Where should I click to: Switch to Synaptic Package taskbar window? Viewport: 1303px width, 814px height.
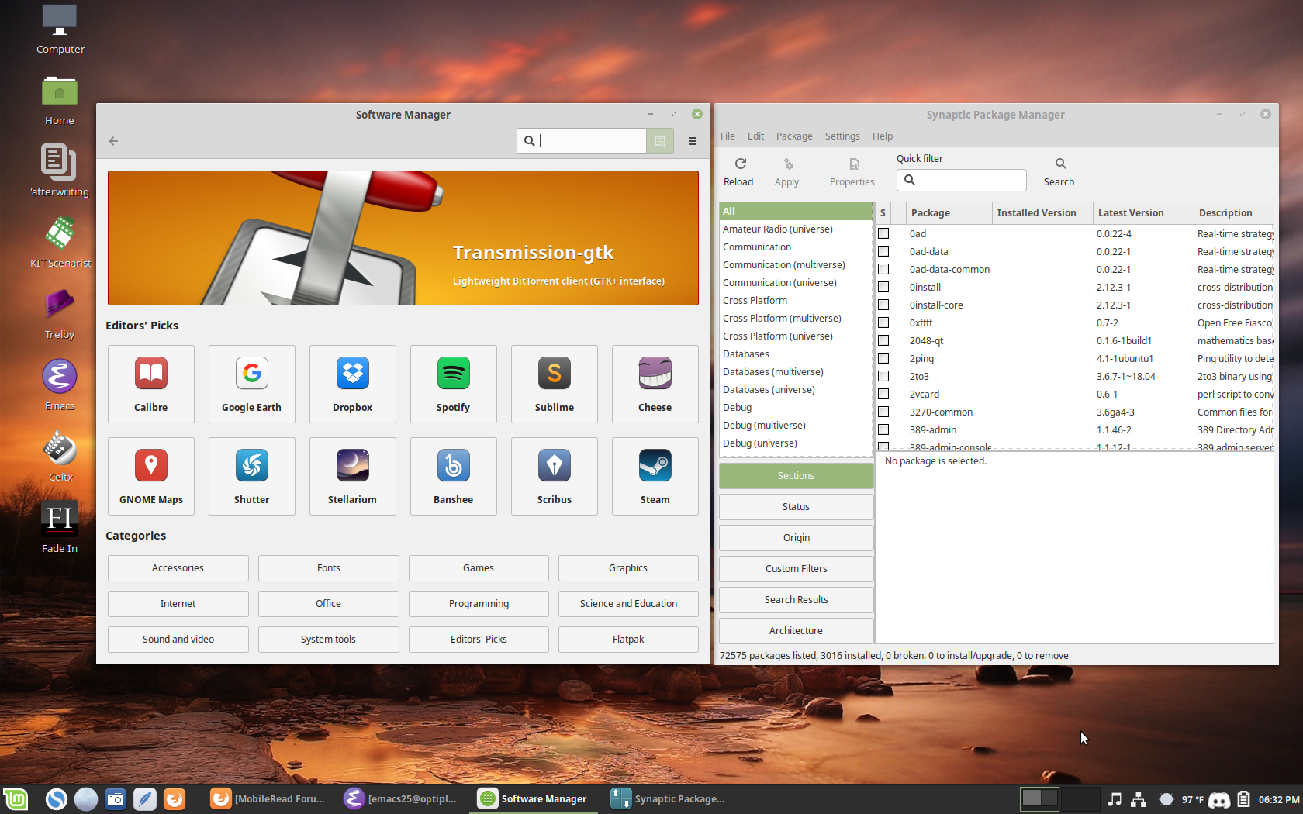click(669, 798)
